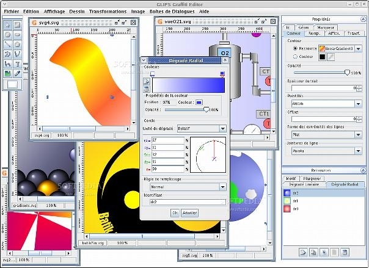
Task: Click the Opacité slider handle in gradient dialog
Action: pyautogui.click(x=206, y=109)
